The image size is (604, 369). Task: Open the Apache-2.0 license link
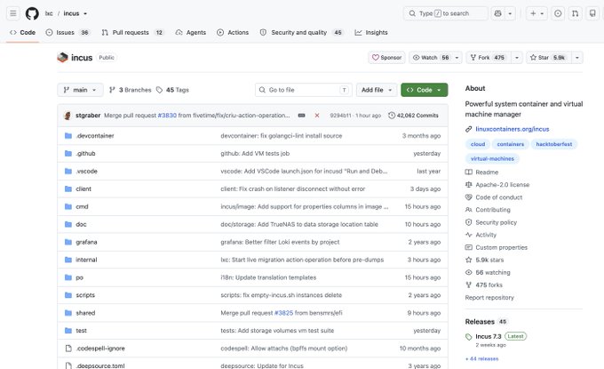tap(497, 185)
